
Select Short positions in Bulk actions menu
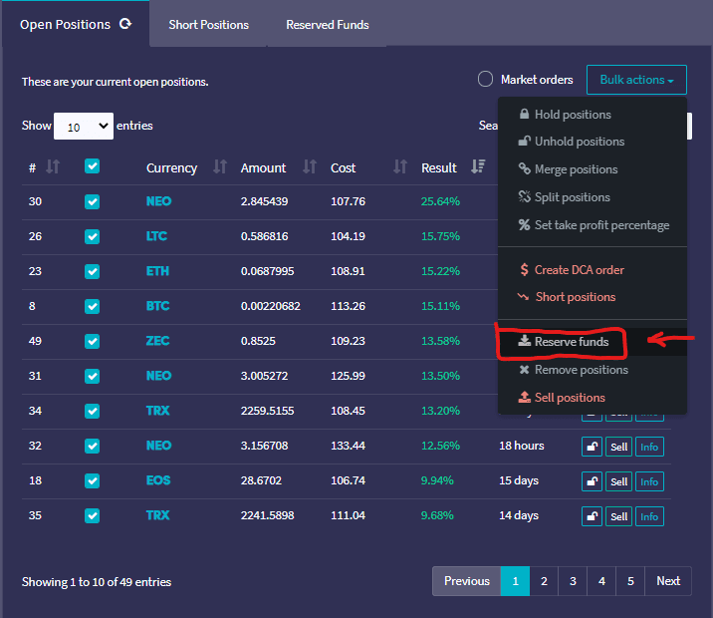(x=593, y=297)
